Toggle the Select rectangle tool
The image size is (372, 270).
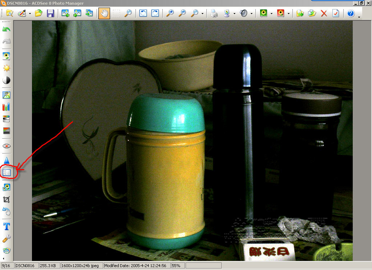coord(116,13)
